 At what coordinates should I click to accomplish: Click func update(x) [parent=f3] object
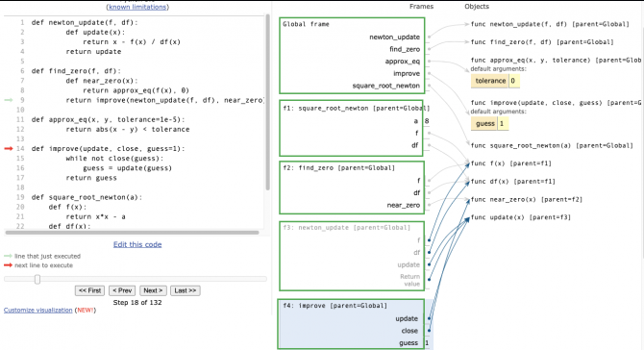[x=521, y=217]
